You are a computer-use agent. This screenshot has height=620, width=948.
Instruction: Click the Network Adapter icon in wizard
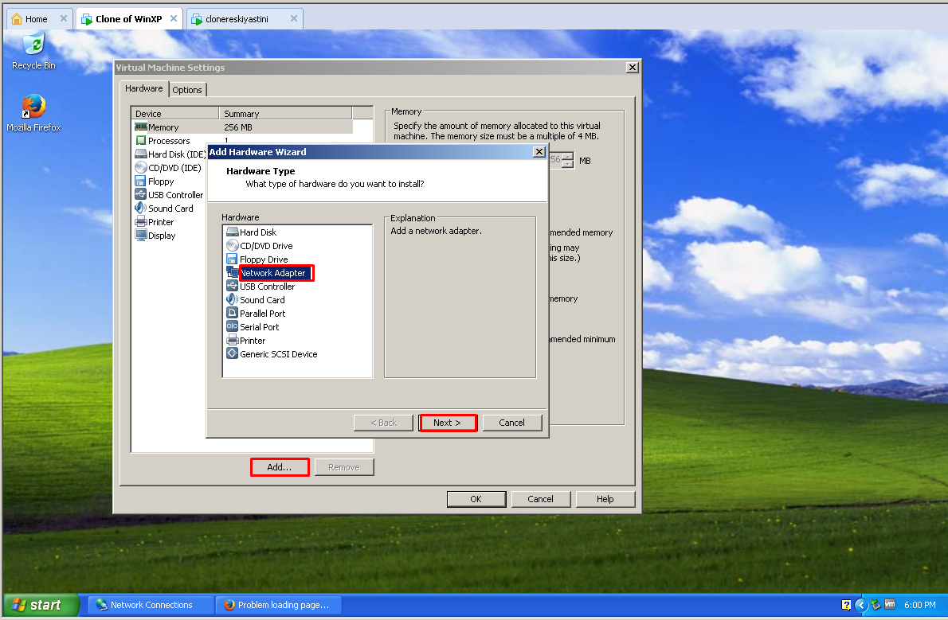(x=232, y=272)
